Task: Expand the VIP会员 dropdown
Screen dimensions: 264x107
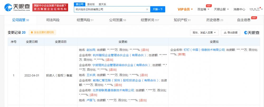Action: pos(185,9)
